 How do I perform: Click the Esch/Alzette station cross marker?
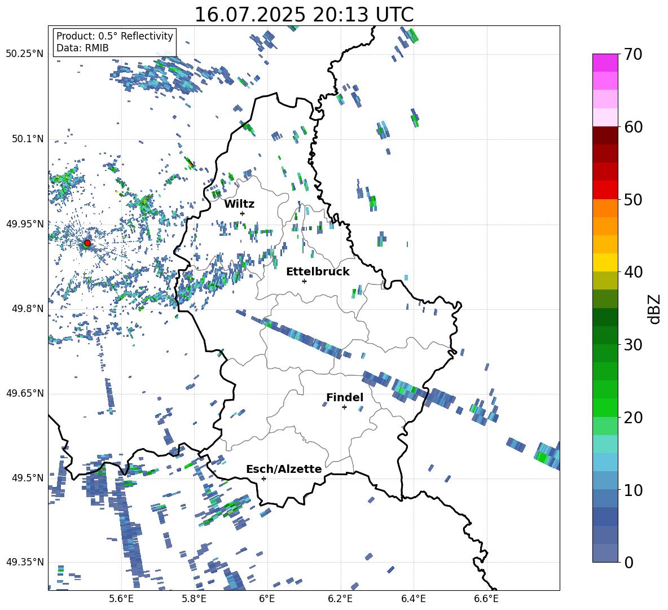[x=263, y=479]
